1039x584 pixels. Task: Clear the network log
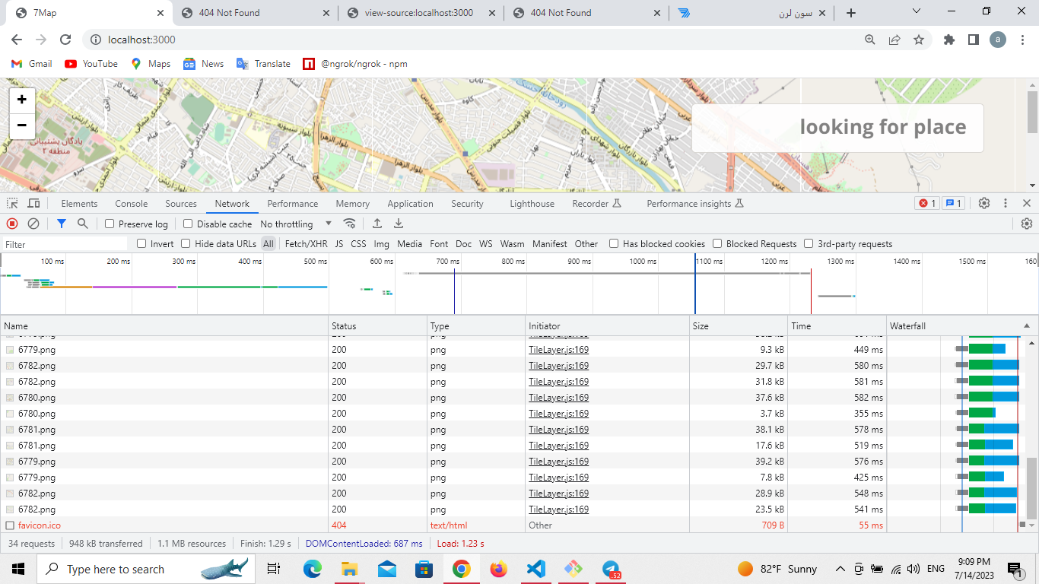[x=33, y=224]
